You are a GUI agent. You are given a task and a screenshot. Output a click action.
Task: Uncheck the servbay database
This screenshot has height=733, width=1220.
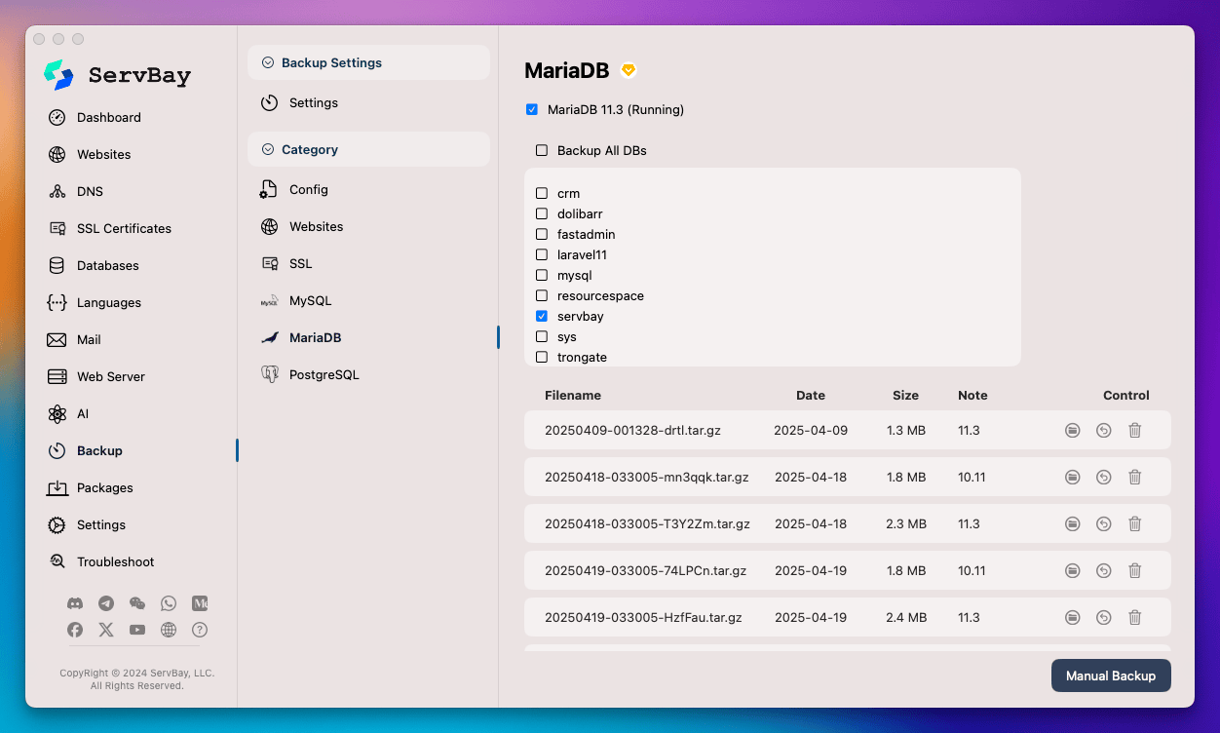tap(541, 316)
